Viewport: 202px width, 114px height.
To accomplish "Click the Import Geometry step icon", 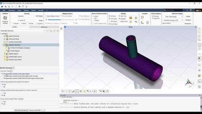I will (x=7, y=36).
